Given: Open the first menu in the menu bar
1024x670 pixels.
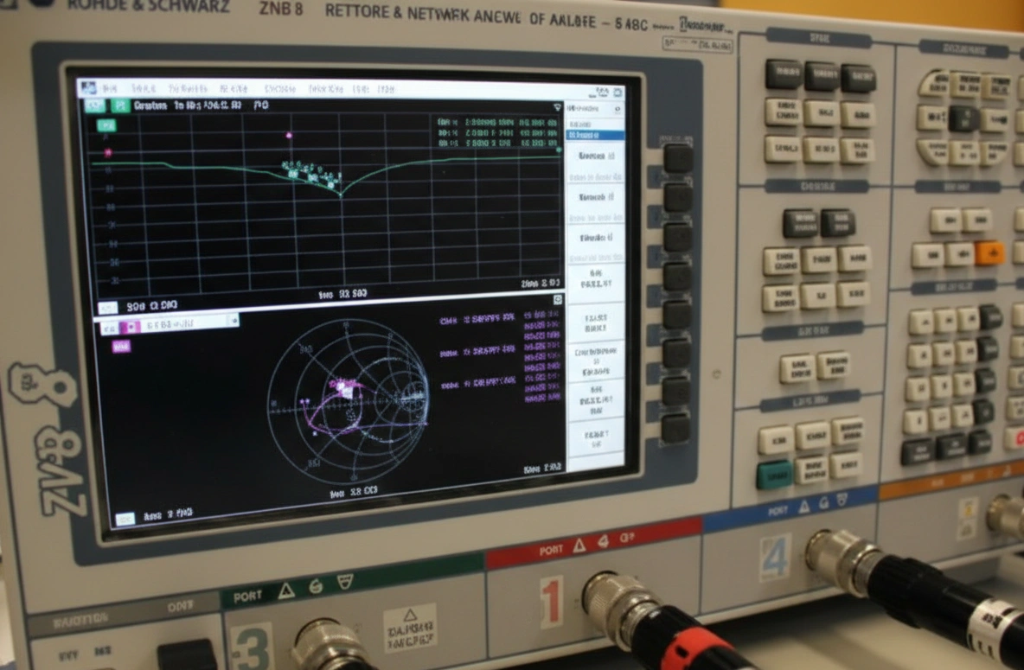Looking at the screenshot, I should pyautogui.click(x=110, y=88).
